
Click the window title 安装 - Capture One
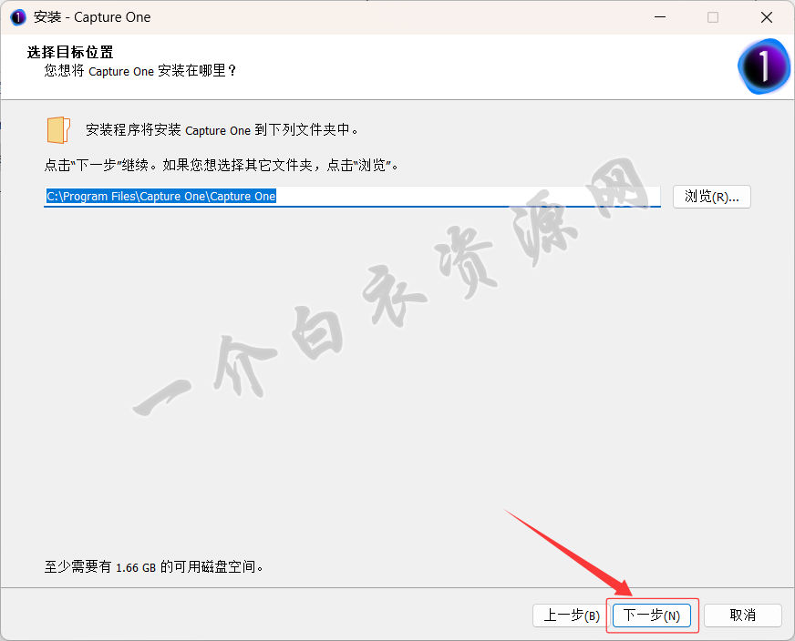92,17
